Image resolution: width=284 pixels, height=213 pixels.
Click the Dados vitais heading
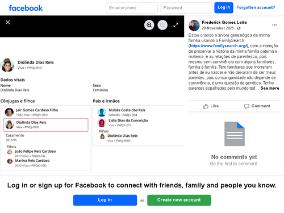pos(12,80)
